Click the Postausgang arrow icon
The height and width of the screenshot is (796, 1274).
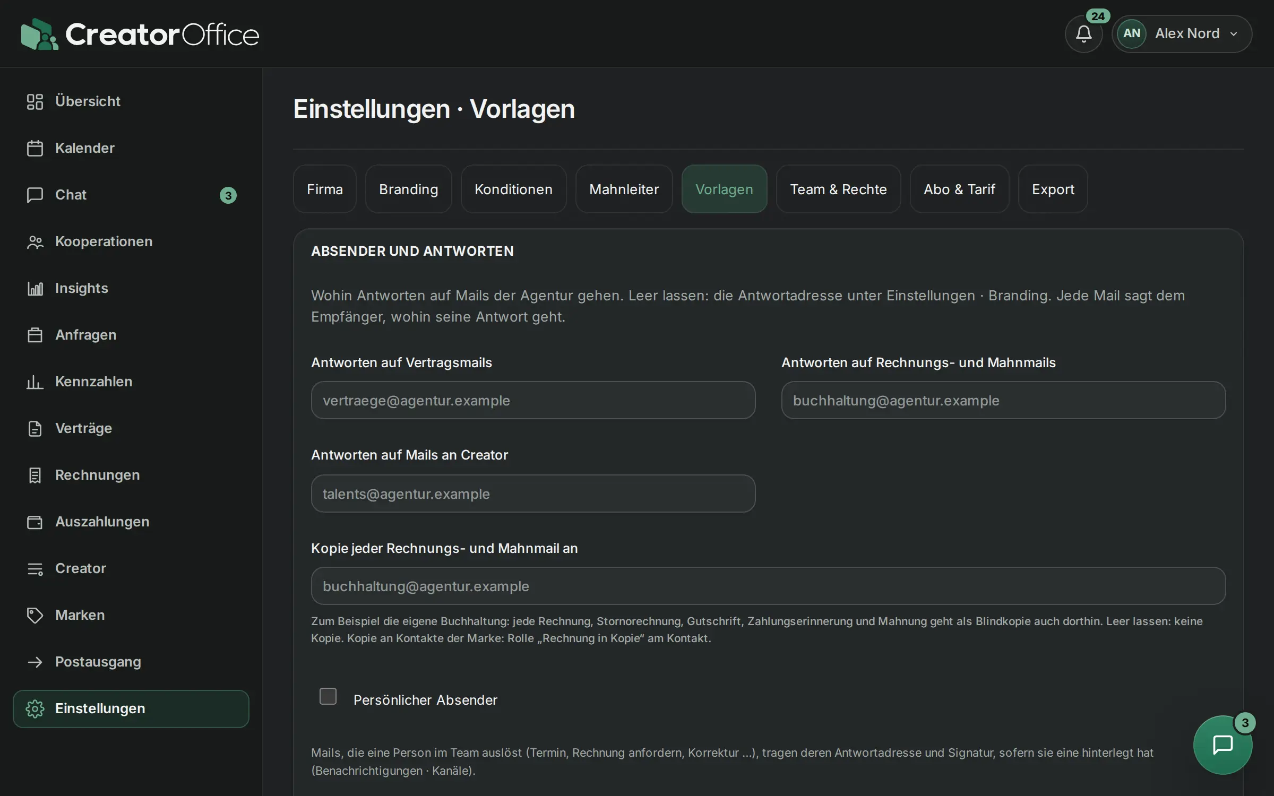(x=35, y=662)
